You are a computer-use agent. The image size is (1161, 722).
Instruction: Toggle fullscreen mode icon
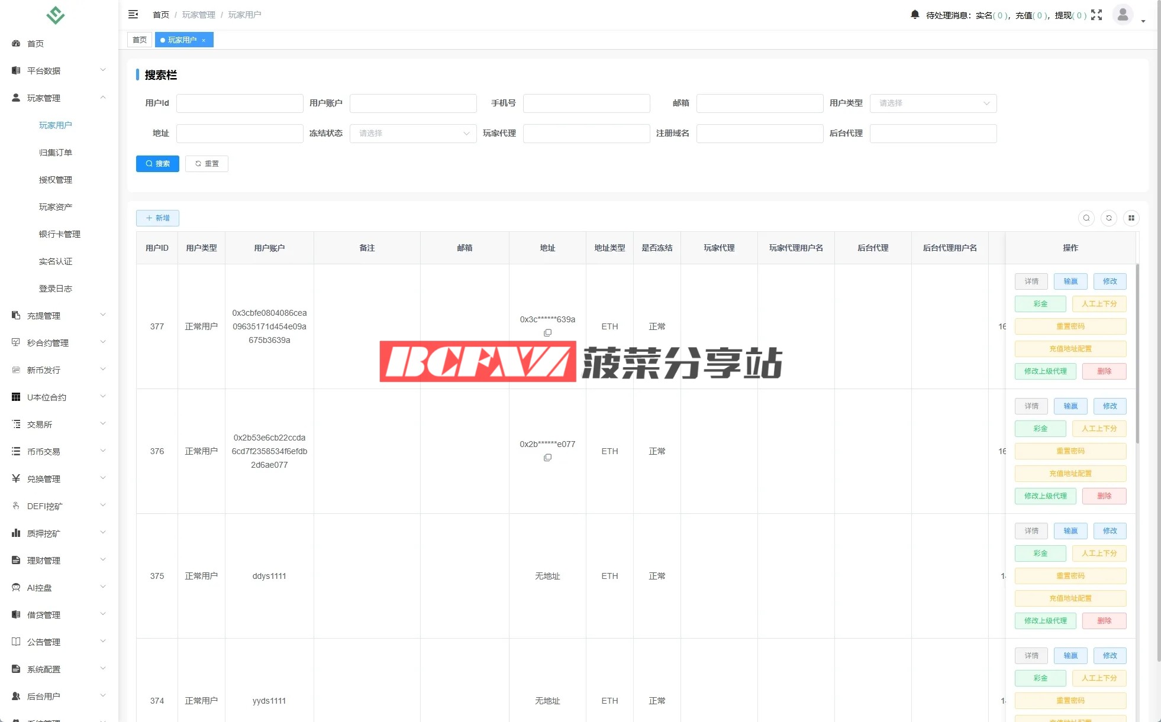tap(1096, 15)
